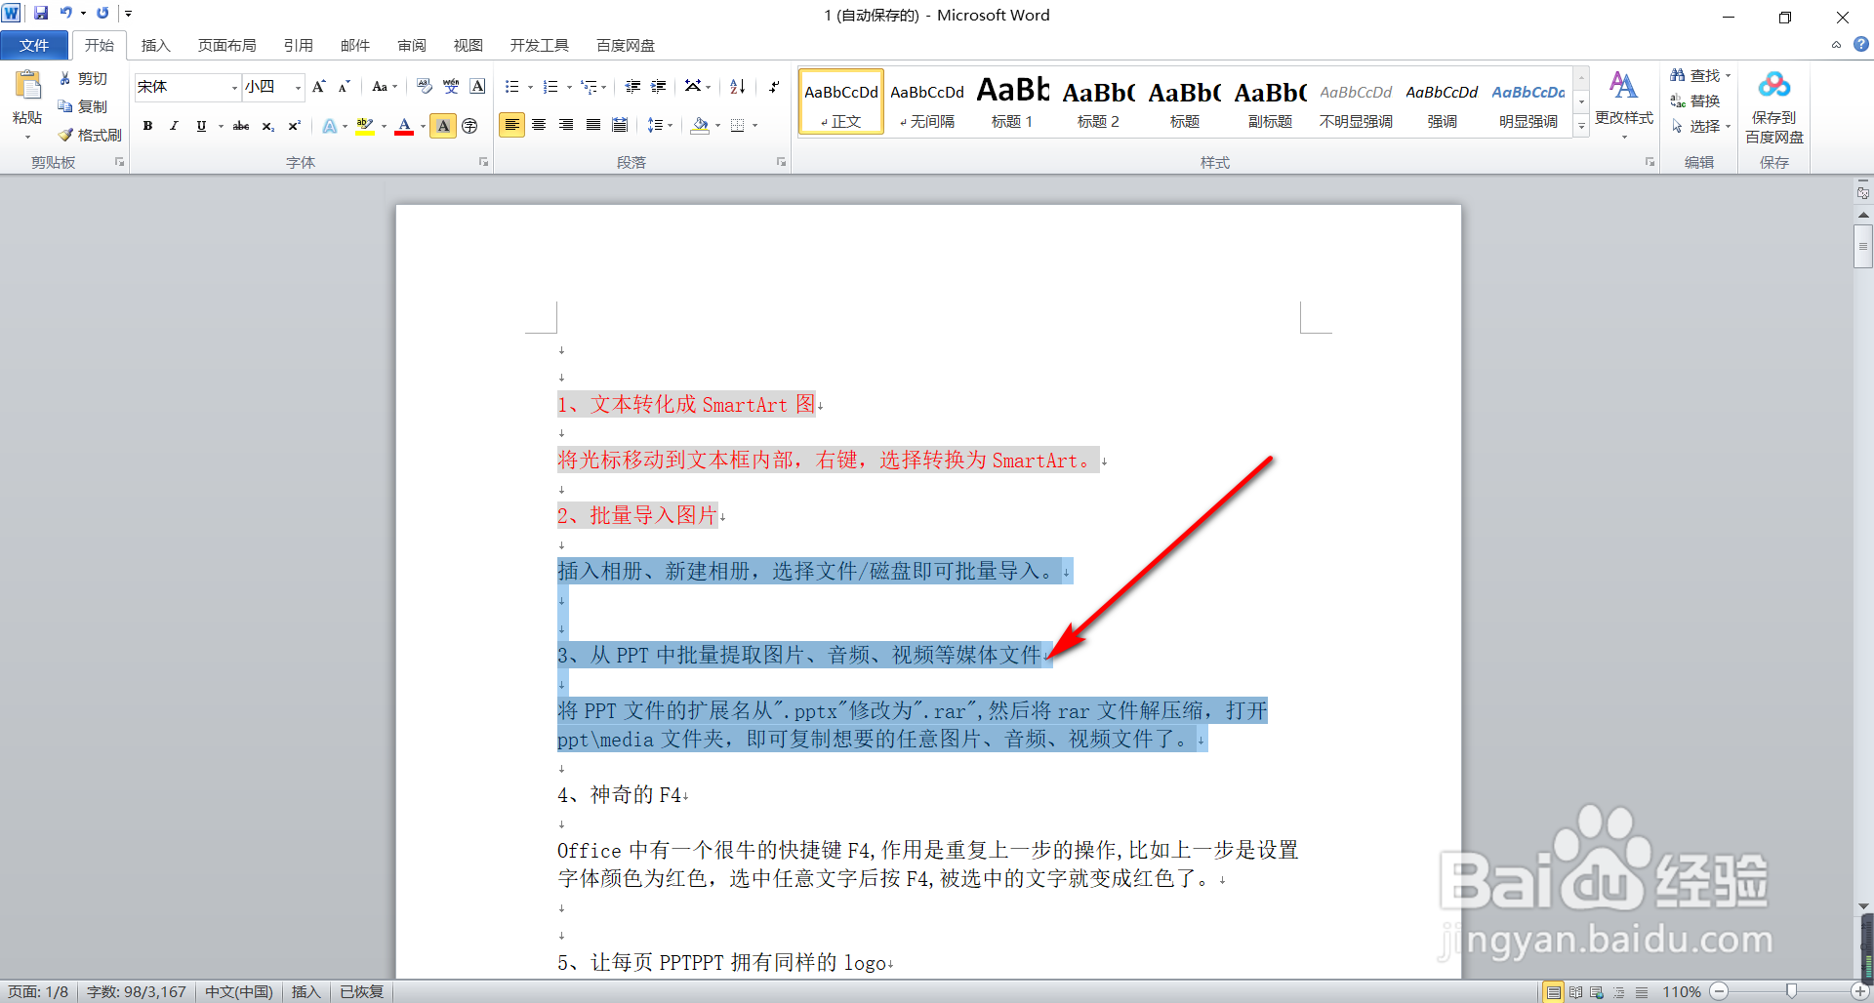Image resolution: width=1874 pixels, height=1003 pixels.
Task: Open the font size dropdown (小四)
Action: pyautogui.click(x=298, y=88)
